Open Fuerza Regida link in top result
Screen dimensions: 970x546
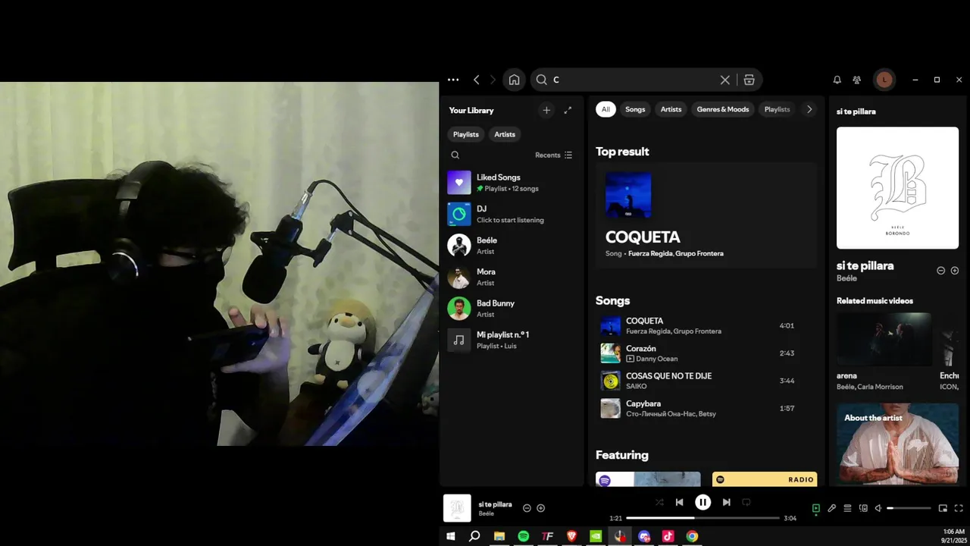(x=650, y=253)
